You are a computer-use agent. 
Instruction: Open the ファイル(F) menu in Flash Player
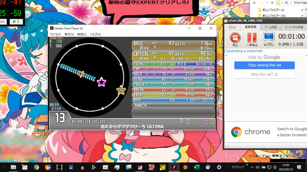55,34
